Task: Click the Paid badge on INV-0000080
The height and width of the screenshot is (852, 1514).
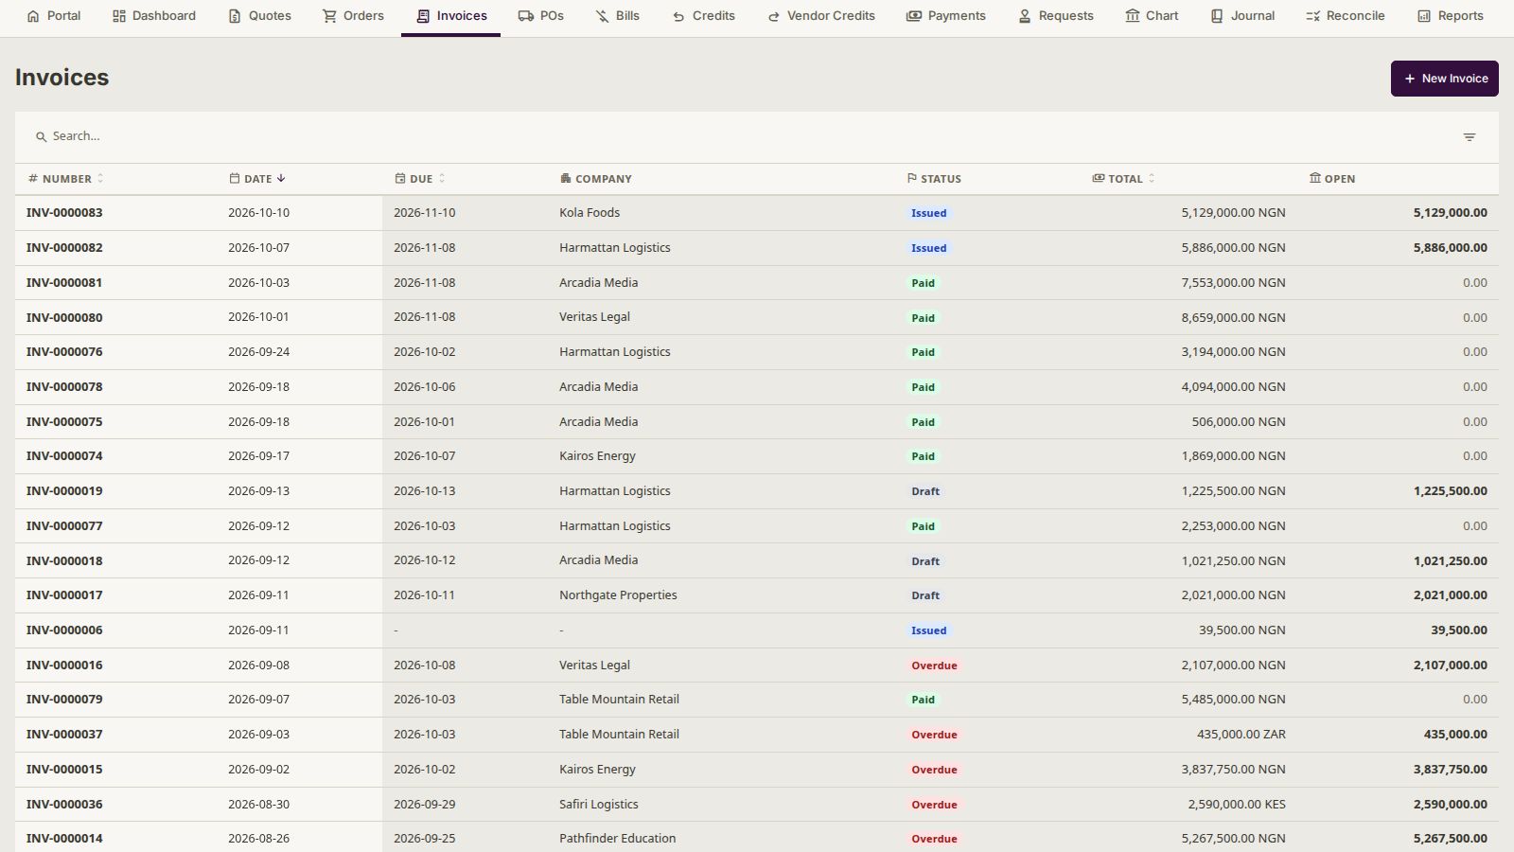Action: tap(923, 318)
